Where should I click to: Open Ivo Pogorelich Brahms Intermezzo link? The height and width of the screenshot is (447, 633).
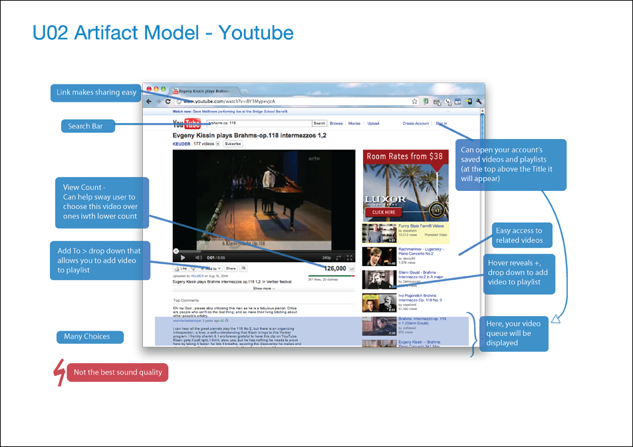coord(420,297)
